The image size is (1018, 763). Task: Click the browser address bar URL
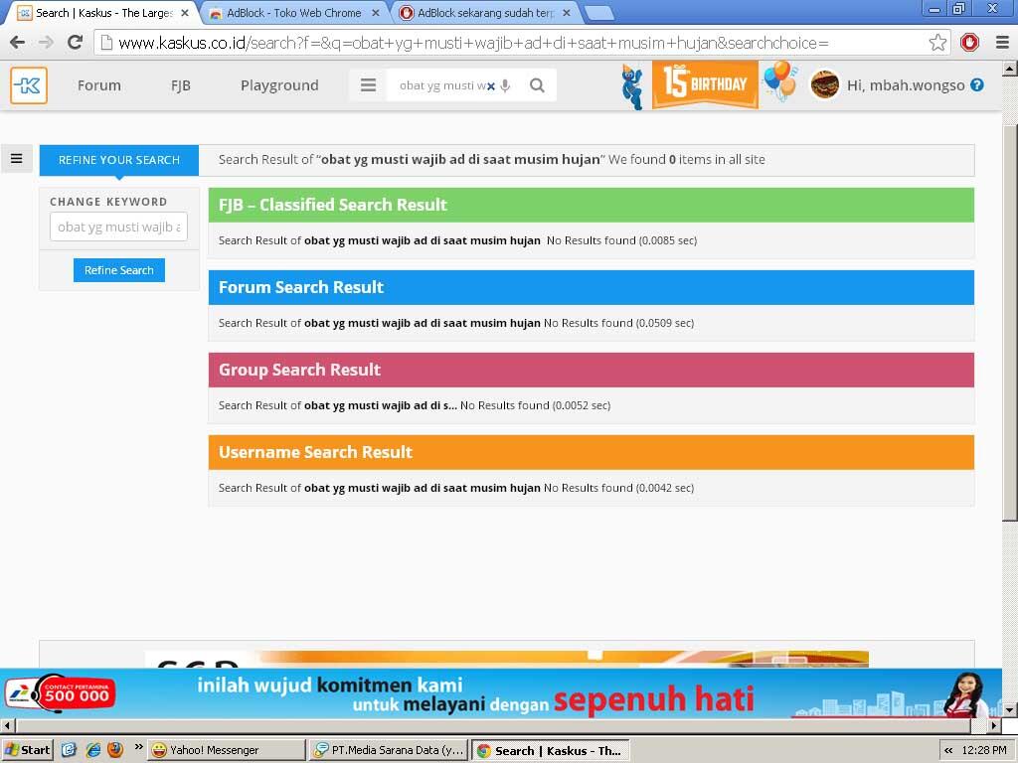point(473,43)
